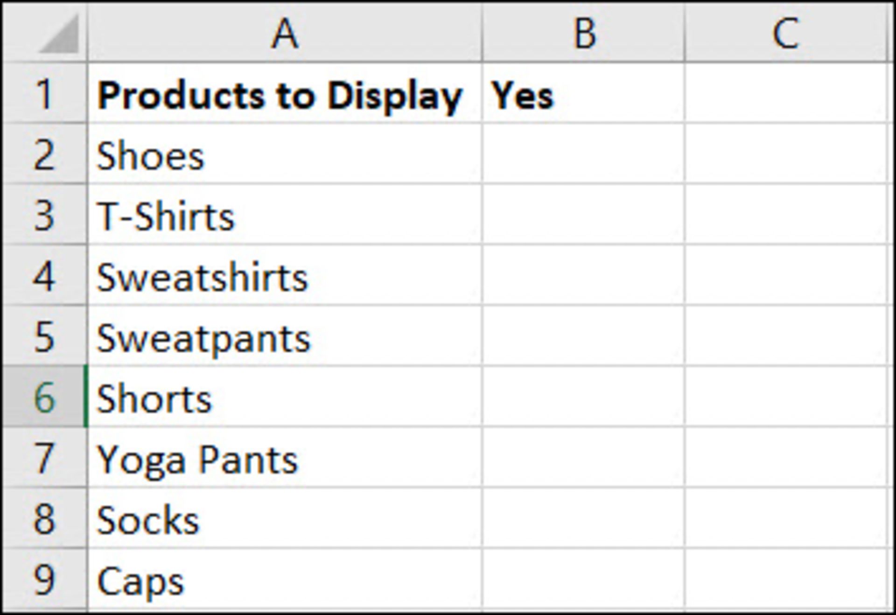The height and width of the screenshot is (615, 896).
Task: Select the Sweatshirts cell
Action: click(284, 275)
